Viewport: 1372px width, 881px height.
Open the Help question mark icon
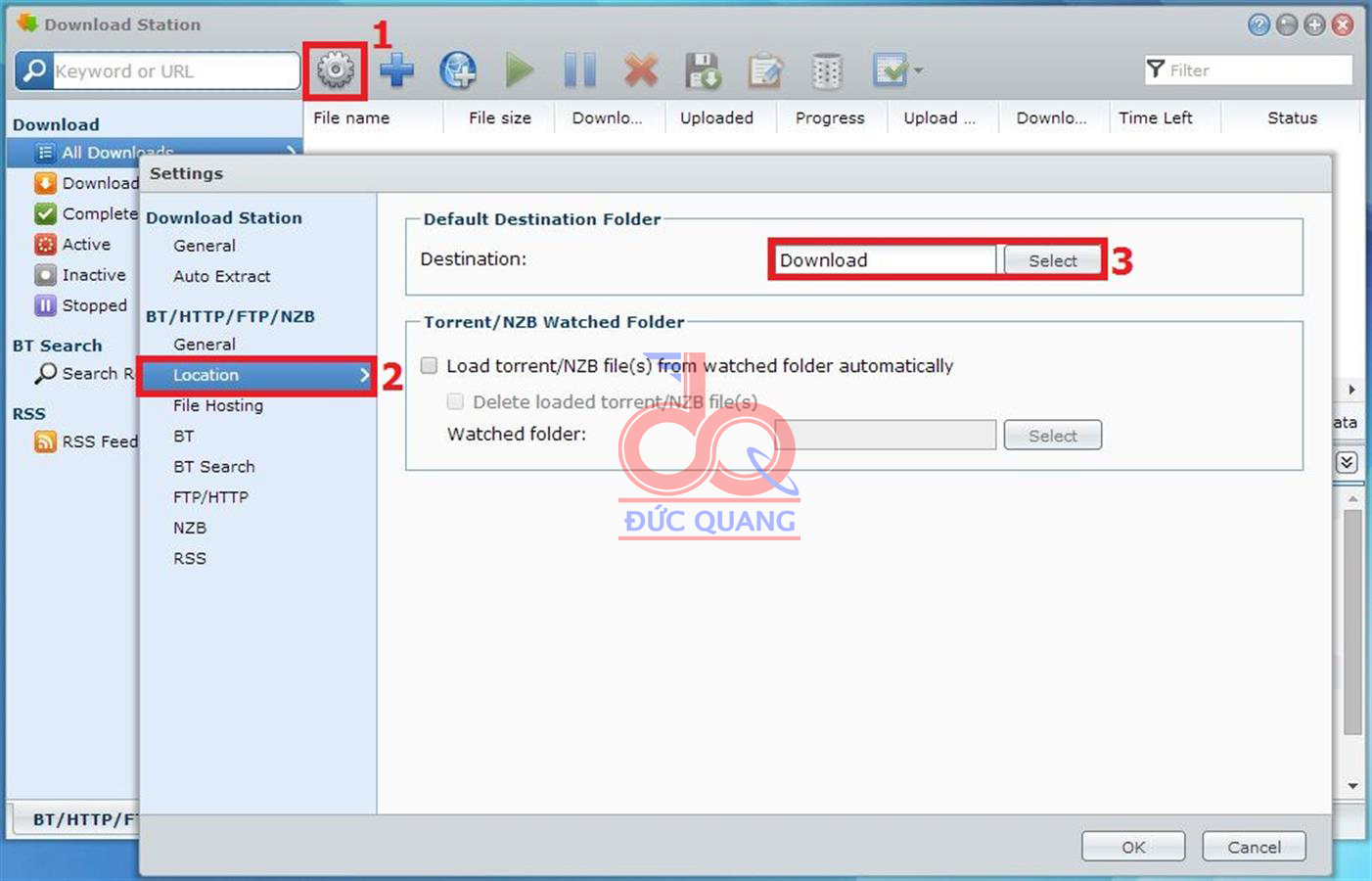1259,24
